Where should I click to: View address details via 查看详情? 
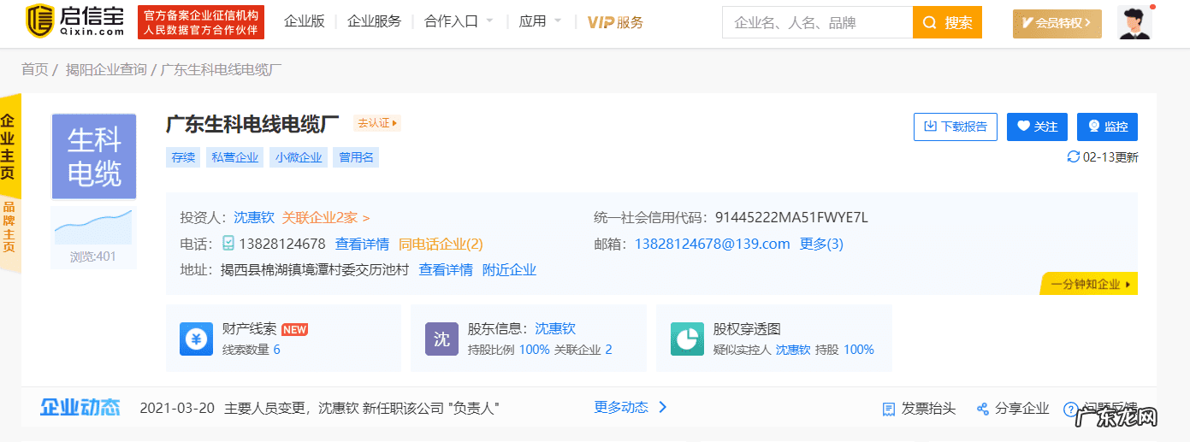coord(446,270)
